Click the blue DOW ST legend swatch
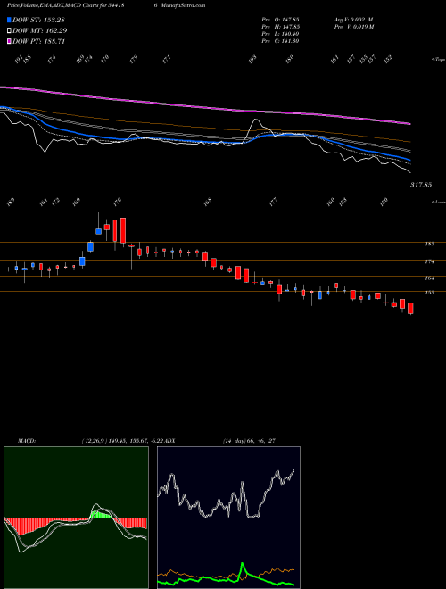This screenshot has height=589, width=446. [9, 20]
